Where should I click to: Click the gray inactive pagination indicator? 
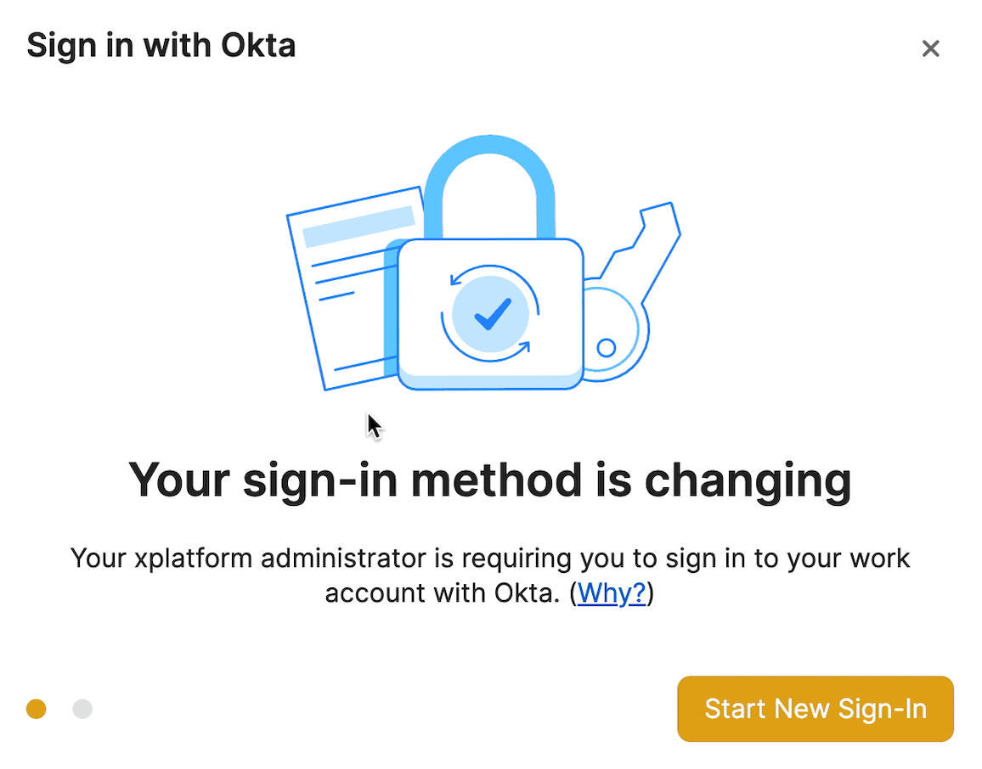click(x=82, y=708)
